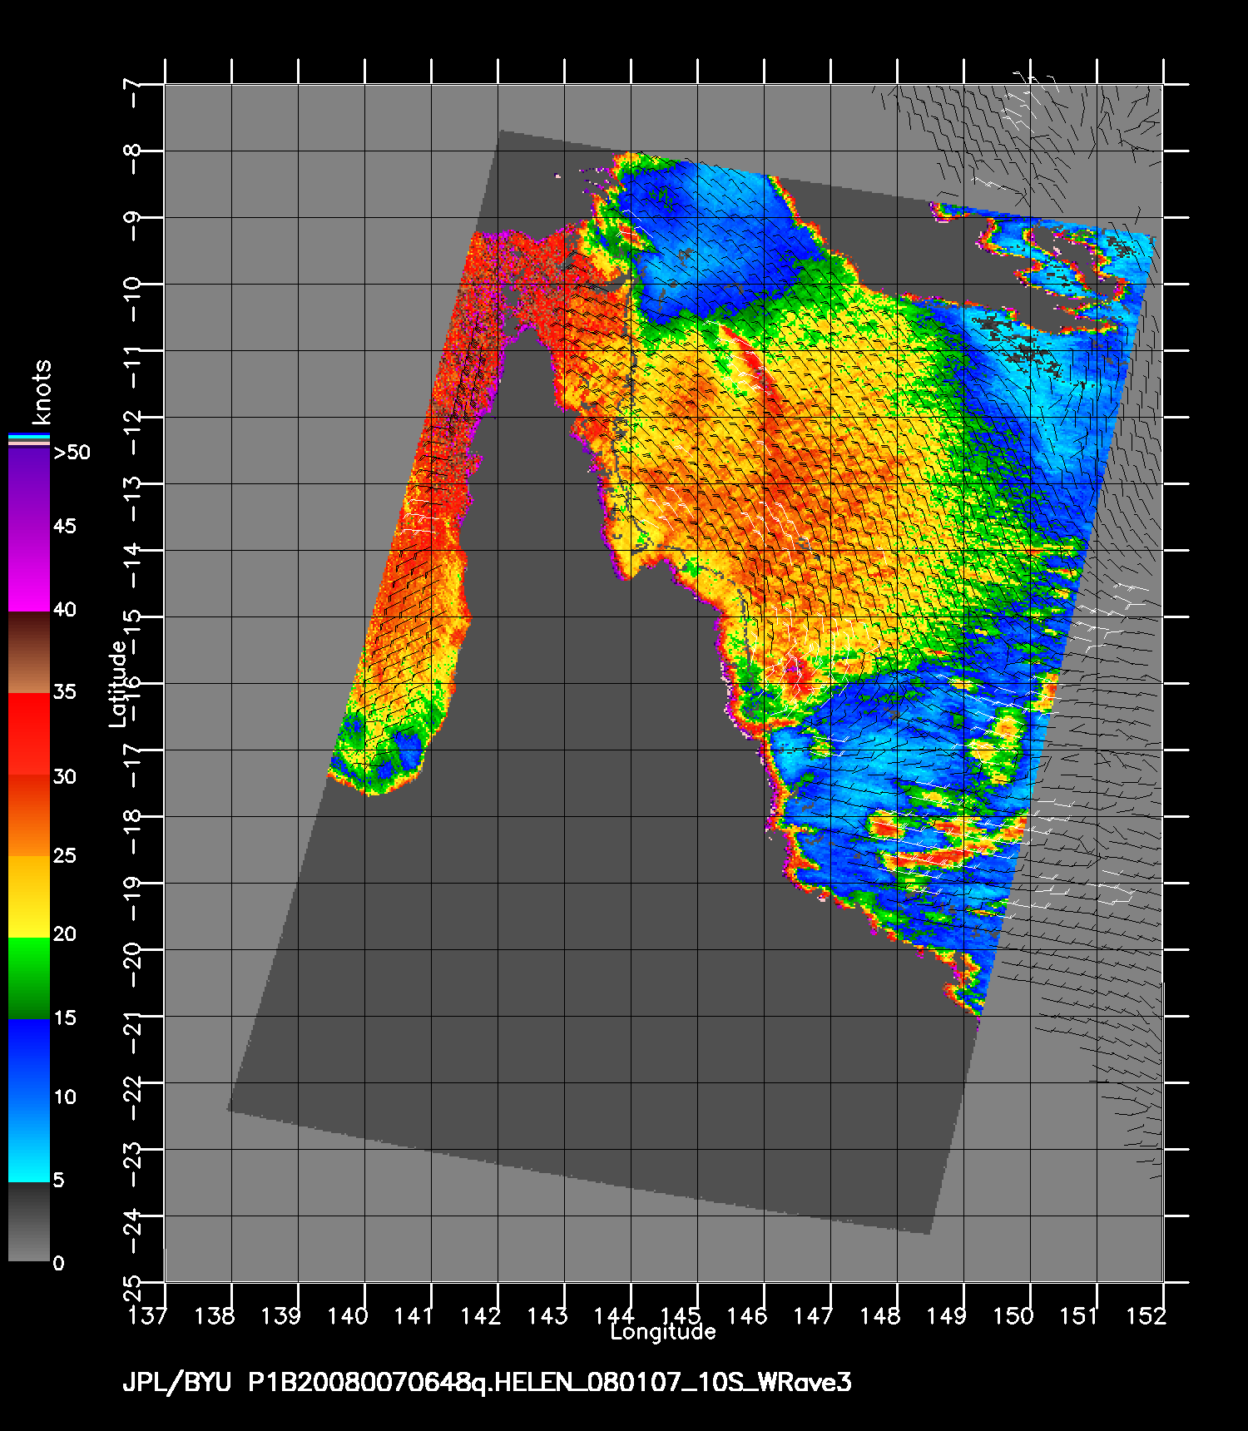
Task: Select the '147' longitude tick label
Action: coord(814,1315)
